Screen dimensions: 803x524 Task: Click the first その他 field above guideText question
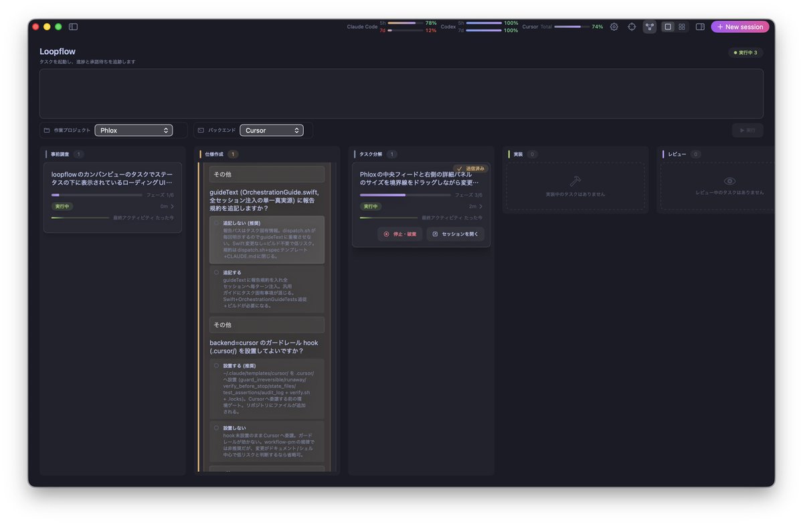tap(267, 174)
